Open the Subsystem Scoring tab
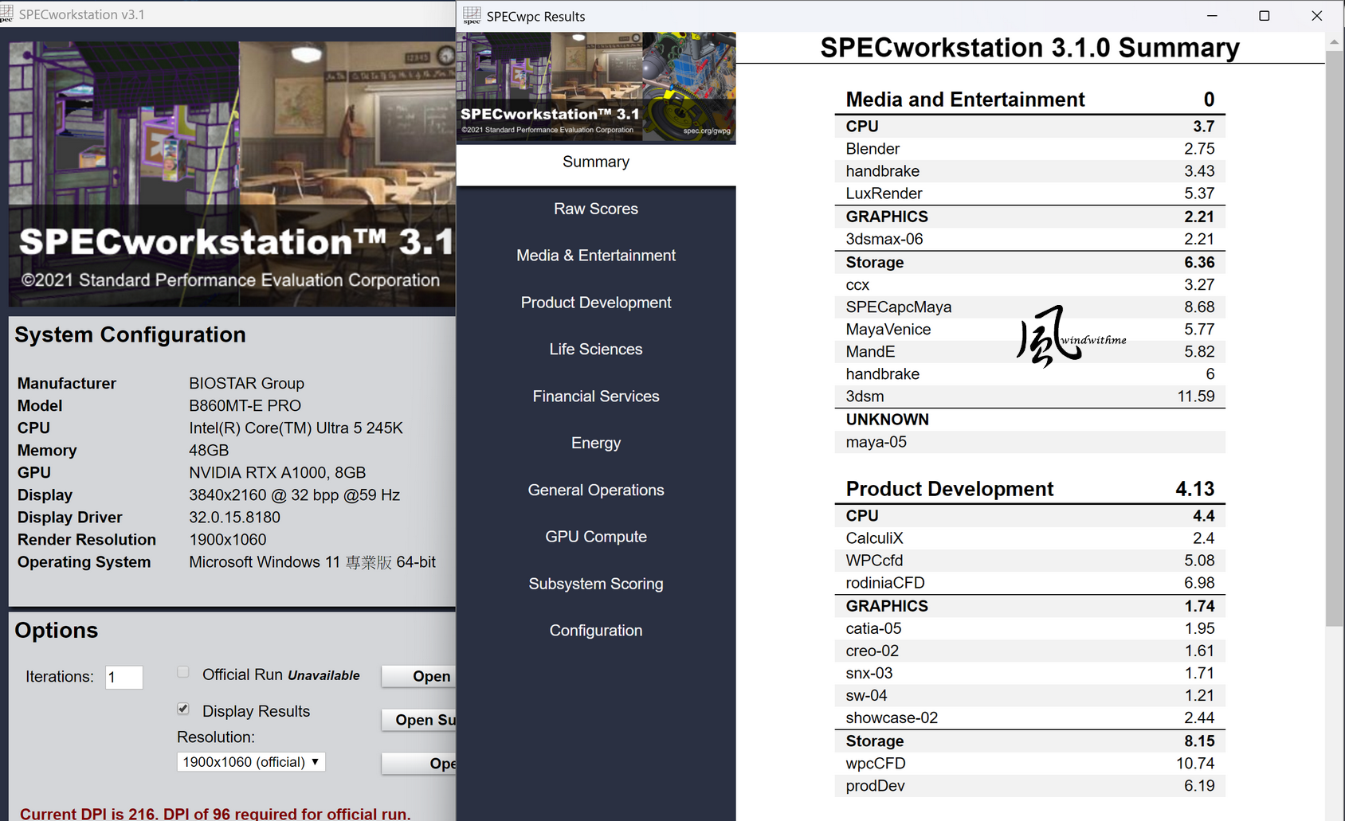The image size is (1345, 821). pos(596,584)
